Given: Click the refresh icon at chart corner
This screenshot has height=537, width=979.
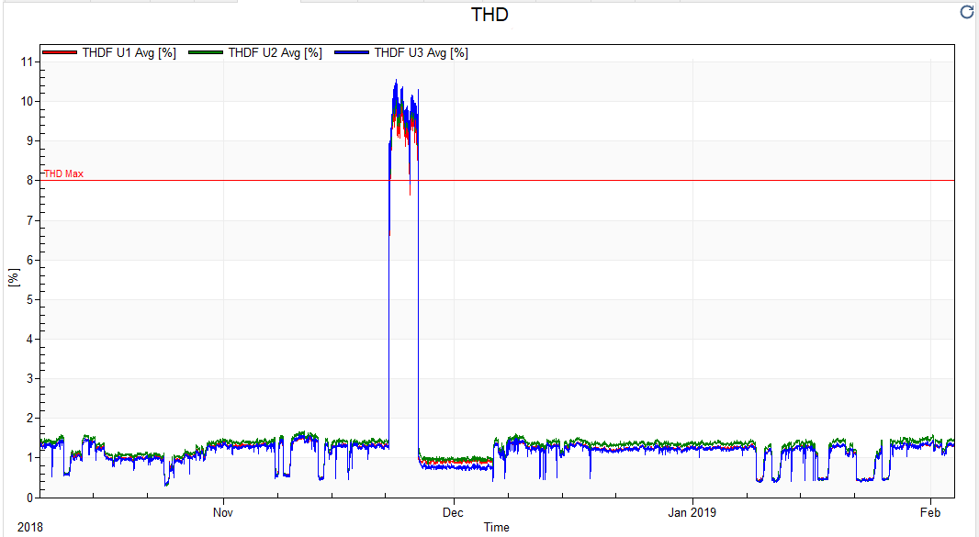Looking at the screenshot, I should pyautogui.click(x=966, y=12).
